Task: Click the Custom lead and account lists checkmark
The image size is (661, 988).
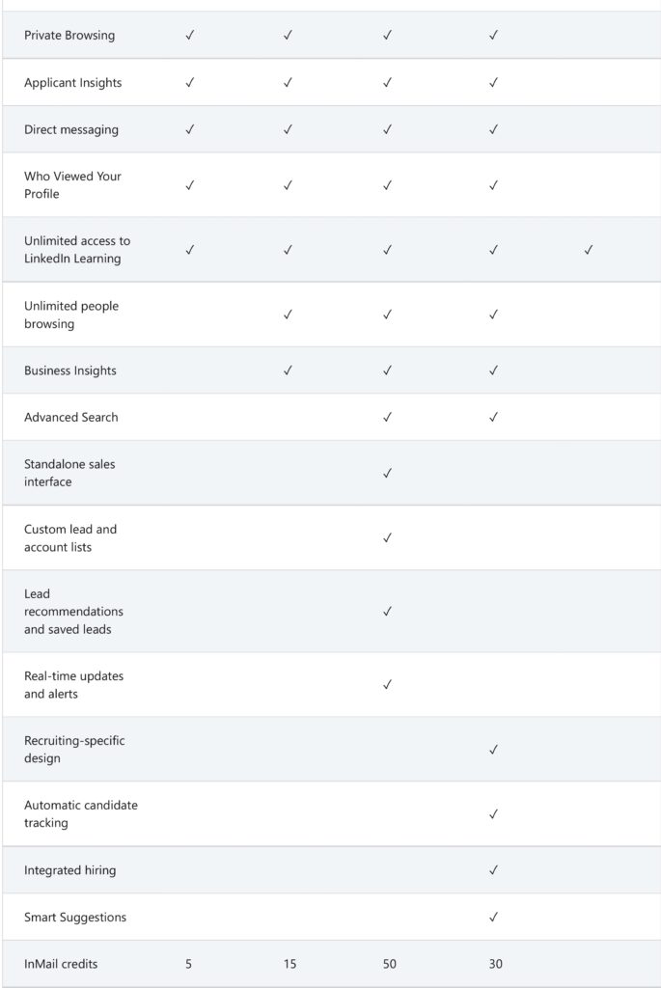Action: pyautogui.click(x=387, y=537)
